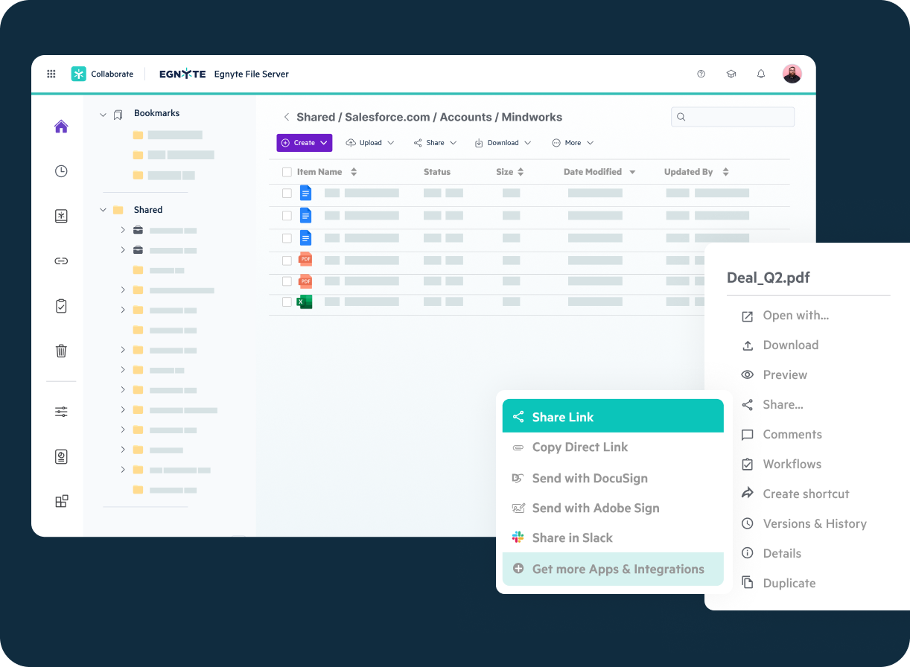This screenshot has height=667, width=910.
Task: Click the Home icon in the sidebar
Action: (61, 127)
